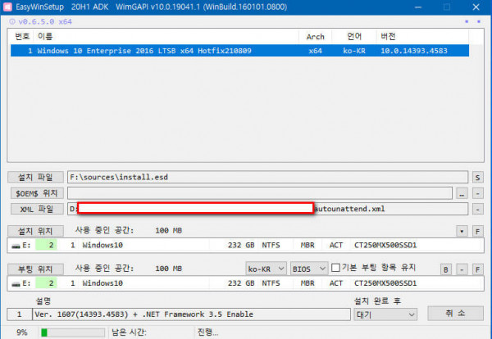Select the E: Windows10 drive under 설치 위치
The width and height of the screenshot is (492, 339).
(246, 245)
